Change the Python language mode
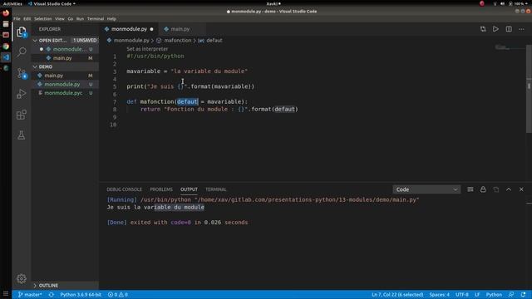532x299 pixels. 494,295
